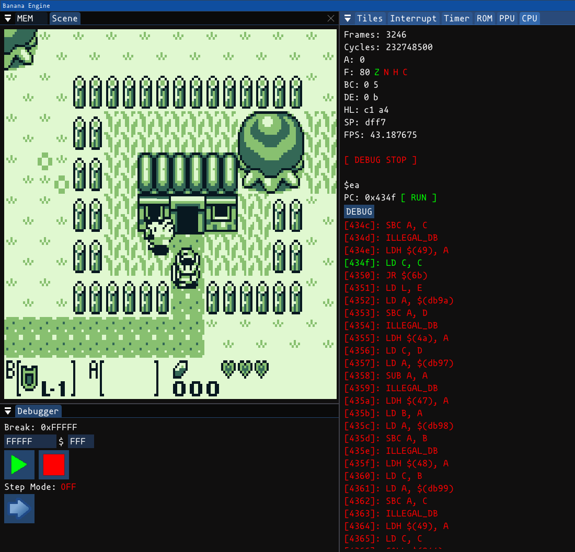Select disassembly line [4351]: LD L, E
The width and height of the screenshot is (575, 552).
click(x=383, y=288)
